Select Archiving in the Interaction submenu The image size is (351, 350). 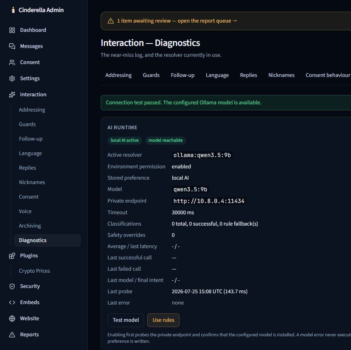(30, 226)
